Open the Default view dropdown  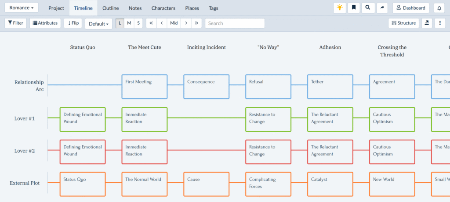tap(98, 24)
